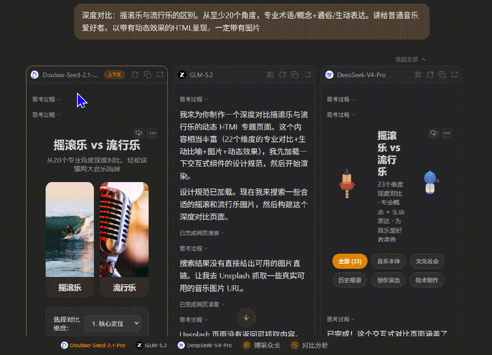Click the cloud upload icon in the Doubao preview
This screenshot has height=355, width=492.
click(139, 133)
